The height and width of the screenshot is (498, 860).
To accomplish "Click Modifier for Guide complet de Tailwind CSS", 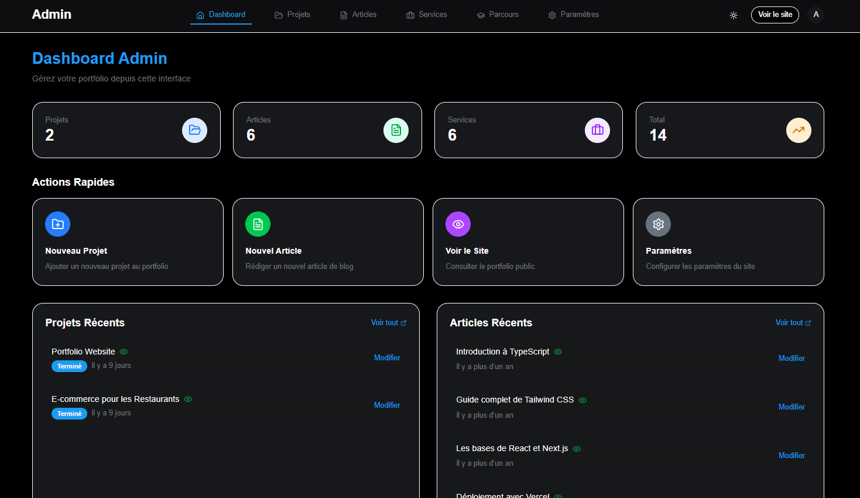I will [792, 407].
